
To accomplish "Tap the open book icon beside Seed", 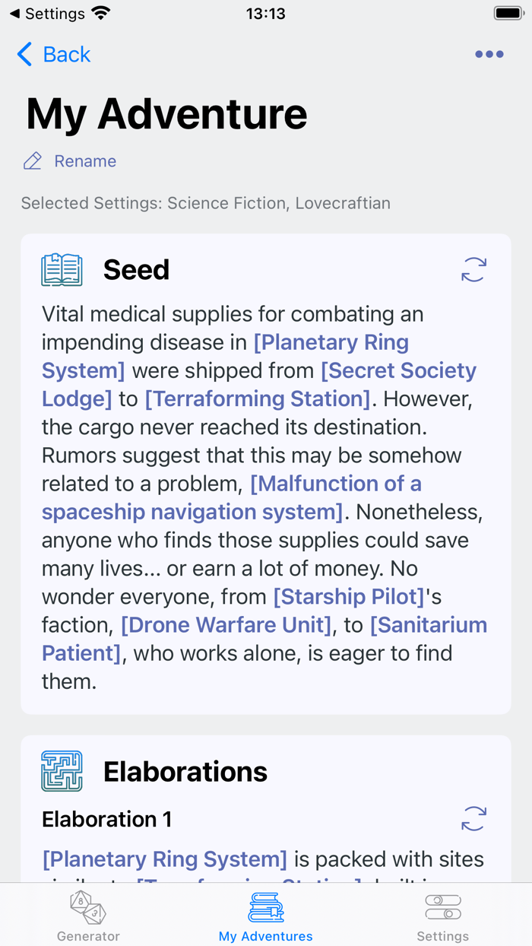I will (x=61, y=269).
